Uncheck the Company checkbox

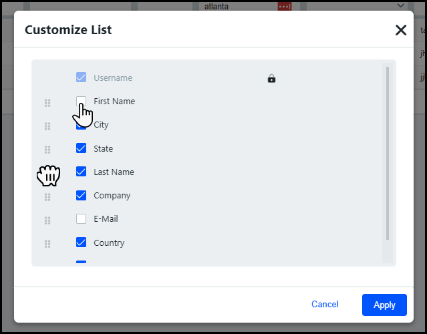click(82, 195)
